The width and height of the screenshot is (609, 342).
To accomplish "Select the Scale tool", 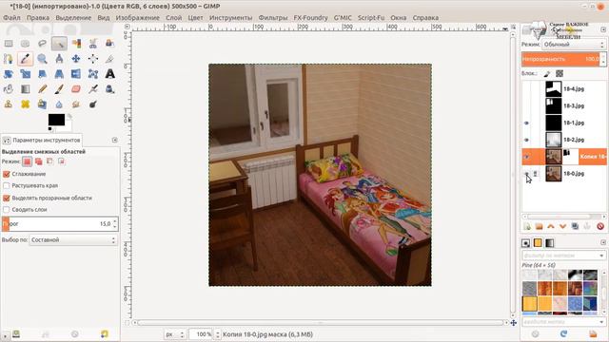I will click(26, 74).
